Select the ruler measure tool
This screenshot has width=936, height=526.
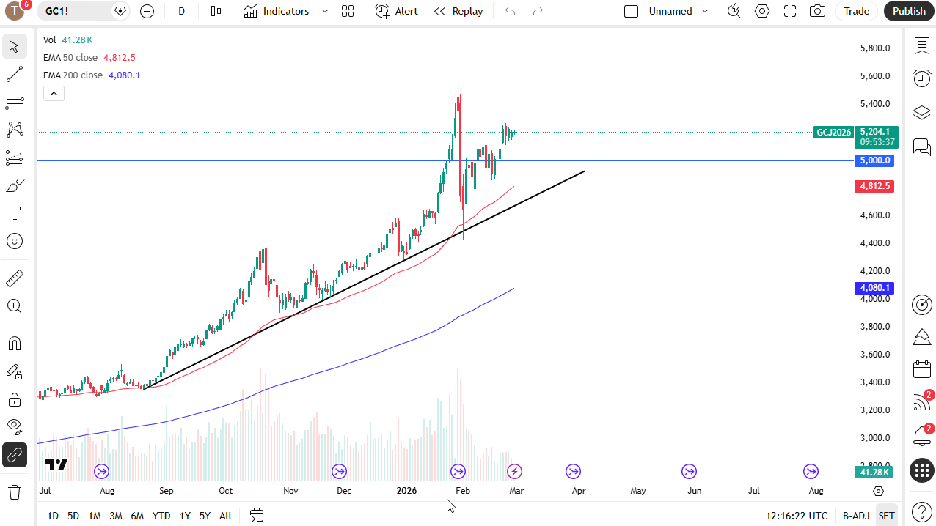[x=15, y=278]
